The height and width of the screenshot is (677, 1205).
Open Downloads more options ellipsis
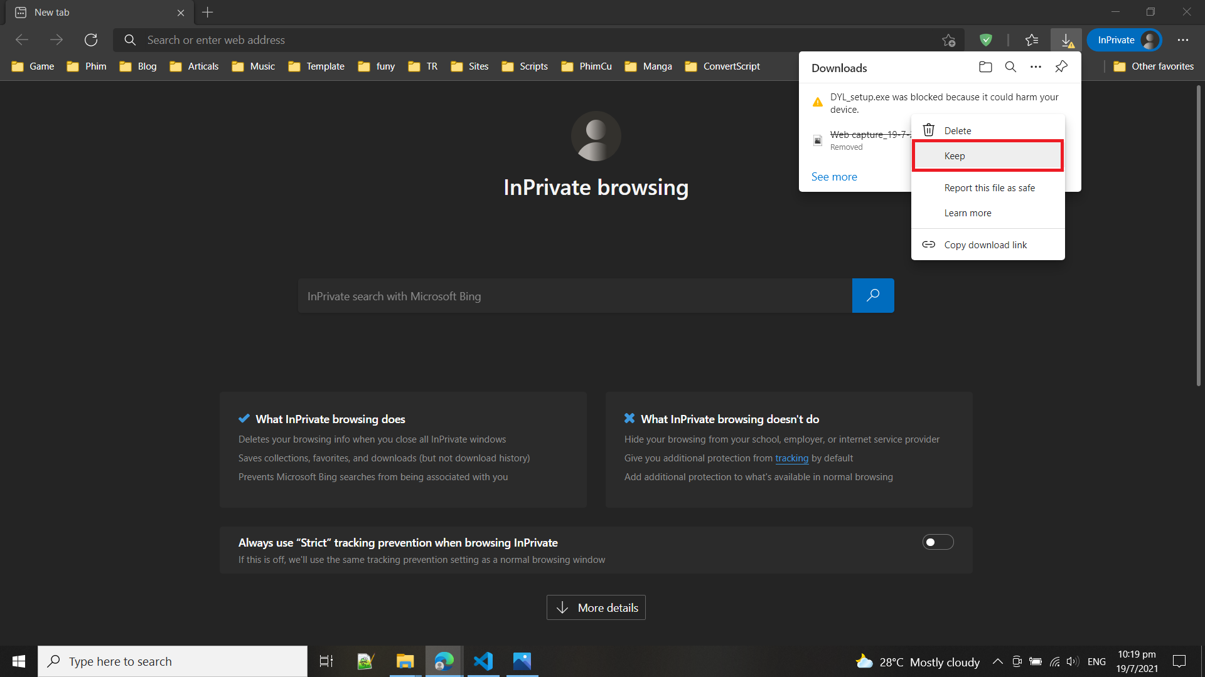click(1036, 67)
